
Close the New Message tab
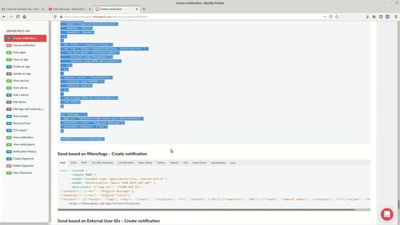(90, 9)
